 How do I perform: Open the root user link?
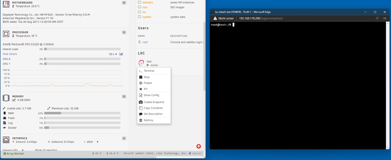coord(145,42)
